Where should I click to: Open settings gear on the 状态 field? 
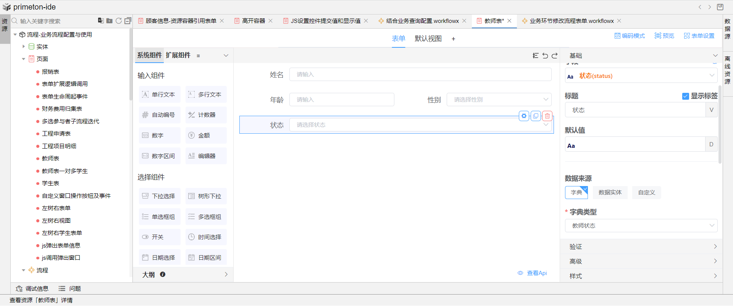click(x=524, y=116)
